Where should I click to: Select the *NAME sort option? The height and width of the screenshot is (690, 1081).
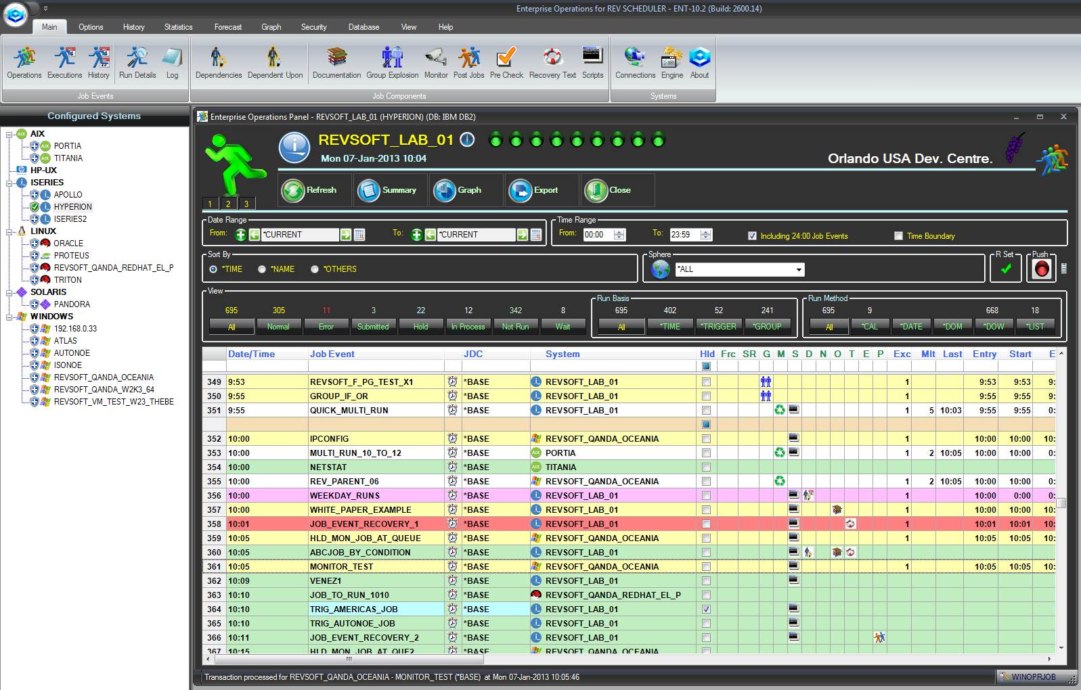click(x=262, y=269)
